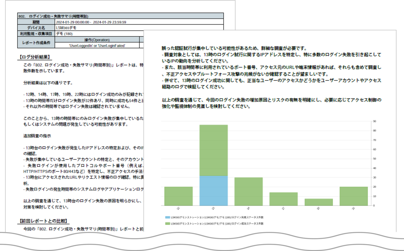Click the blue login-failure legend swatch
Screen dimensions: 404x251
click(167, 217)
